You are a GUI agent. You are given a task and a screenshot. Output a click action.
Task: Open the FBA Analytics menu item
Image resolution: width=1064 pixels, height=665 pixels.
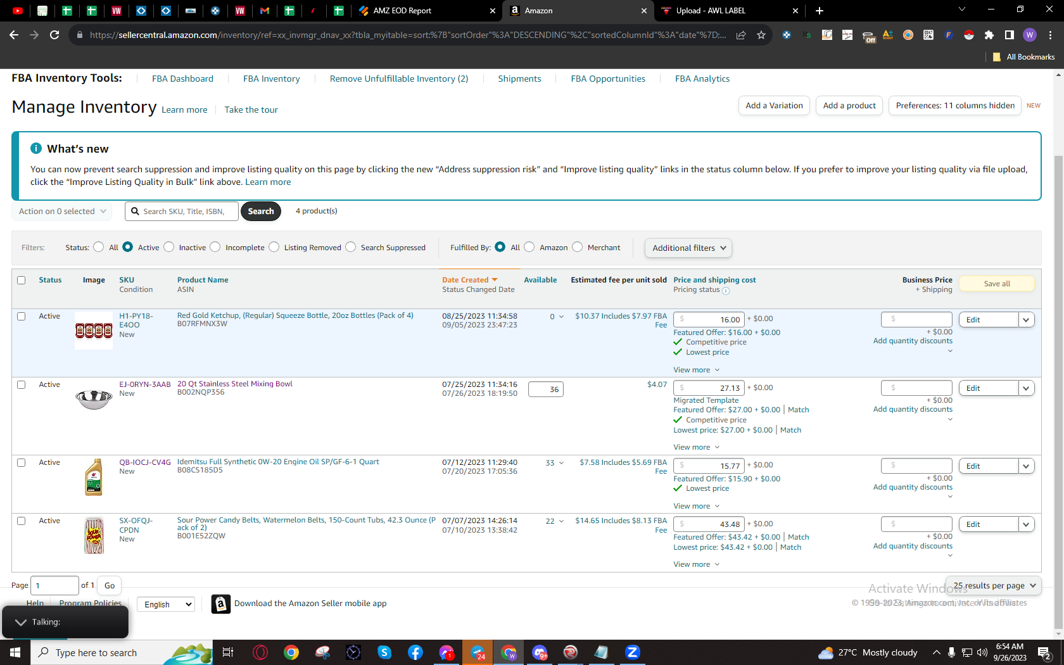702,79
